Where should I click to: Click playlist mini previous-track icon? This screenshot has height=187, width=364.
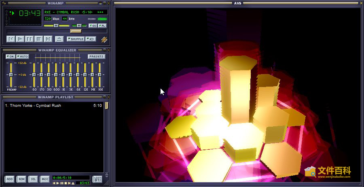click(54, 183)
